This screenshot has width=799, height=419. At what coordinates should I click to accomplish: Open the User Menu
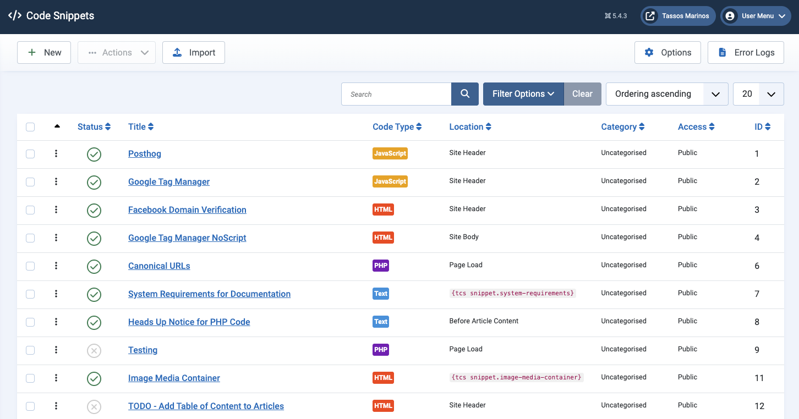pos(757,16)
